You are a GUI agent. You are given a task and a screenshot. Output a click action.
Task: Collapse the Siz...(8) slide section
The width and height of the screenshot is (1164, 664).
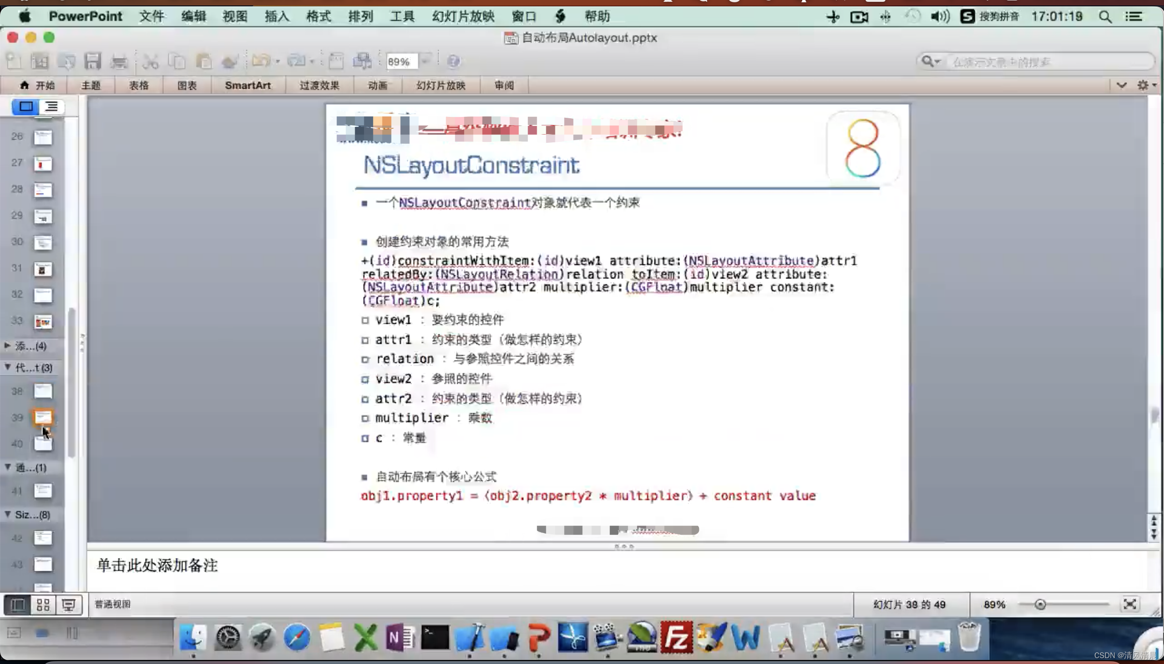(x=8, y=514)
